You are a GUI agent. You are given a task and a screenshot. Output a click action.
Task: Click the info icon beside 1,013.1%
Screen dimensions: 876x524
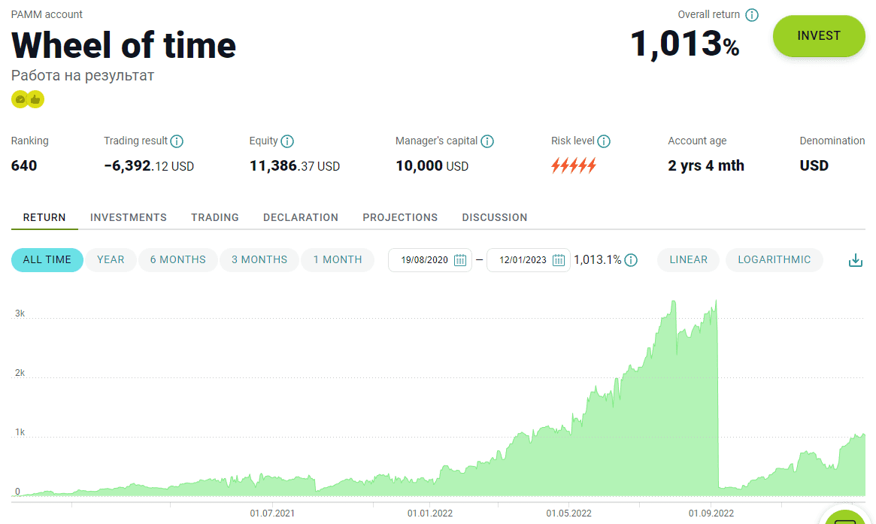click(x=631, y=260)
